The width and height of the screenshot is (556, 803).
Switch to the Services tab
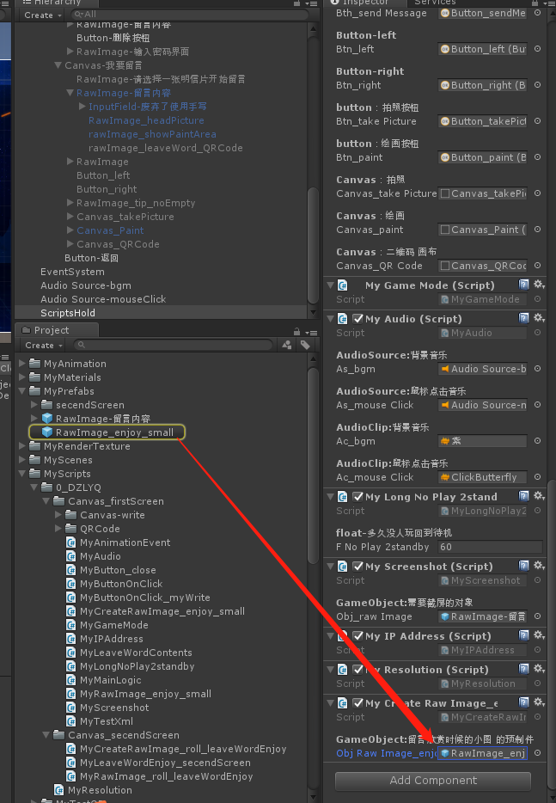(435, 3)
